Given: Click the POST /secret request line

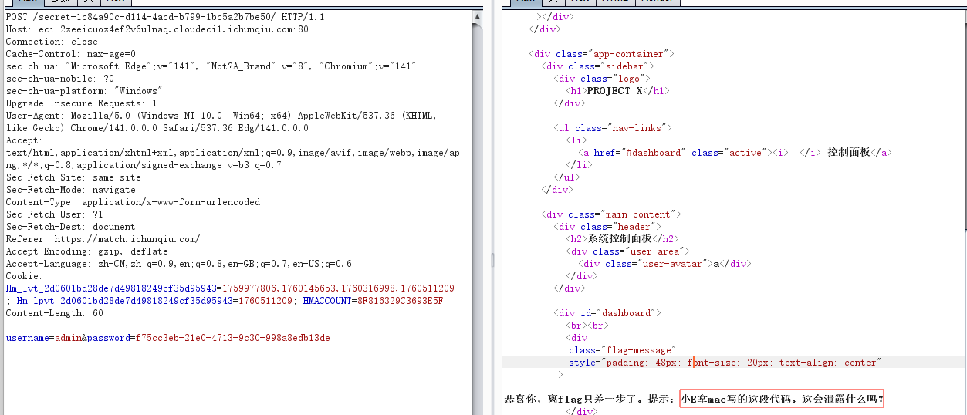Looking at the screenshot, I should click(x=154, y=17).
